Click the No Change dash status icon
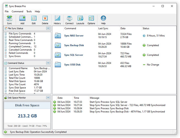Image resolution: width=180 pixels, height=138 pixels. [x=144, y=64]
